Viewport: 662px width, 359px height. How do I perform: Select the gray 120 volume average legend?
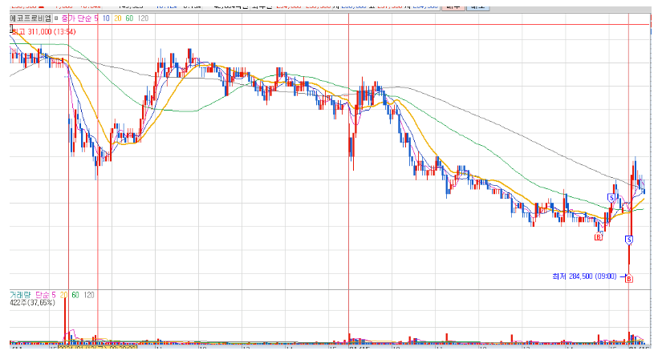click(x=88, y=295)
